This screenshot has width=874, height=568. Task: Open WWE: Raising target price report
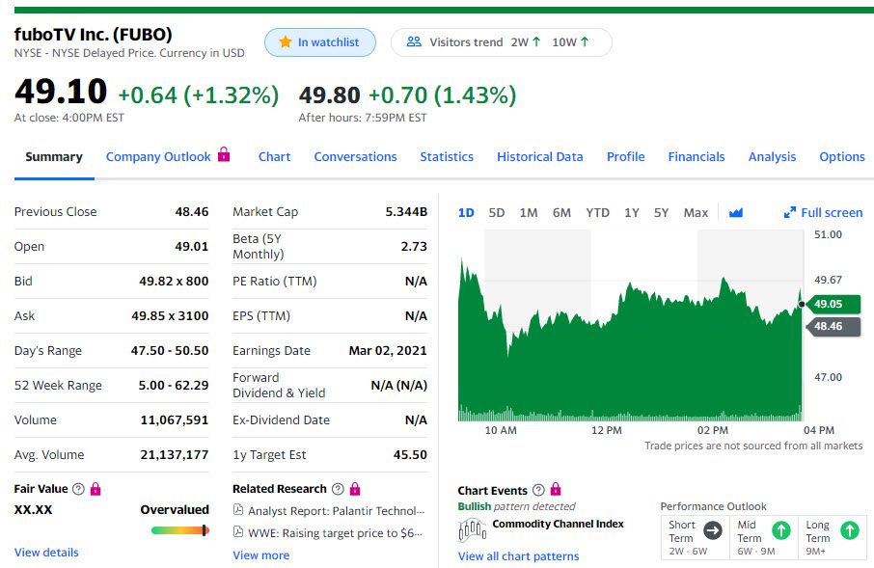coord(335,533)
